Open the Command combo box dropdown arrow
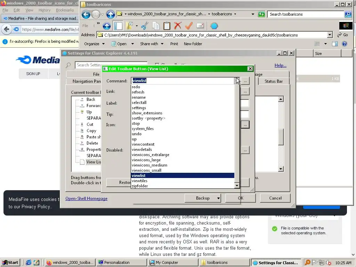Screen dimensions: 356x267 pos(237,81)
